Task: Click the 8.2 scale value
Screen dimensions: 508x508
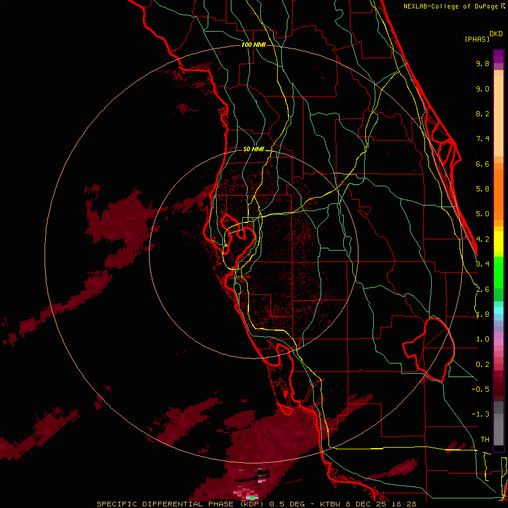Action: click(483, 113)
